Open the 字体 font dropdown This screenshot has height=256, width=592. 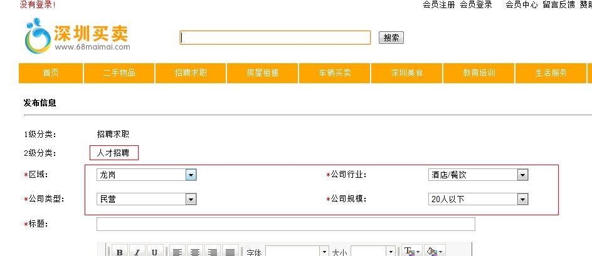click(x=297, y=251)
